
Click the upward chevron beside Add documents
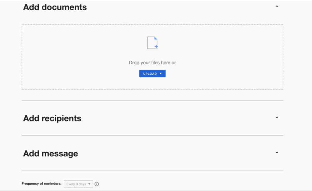tap(277, 6)
